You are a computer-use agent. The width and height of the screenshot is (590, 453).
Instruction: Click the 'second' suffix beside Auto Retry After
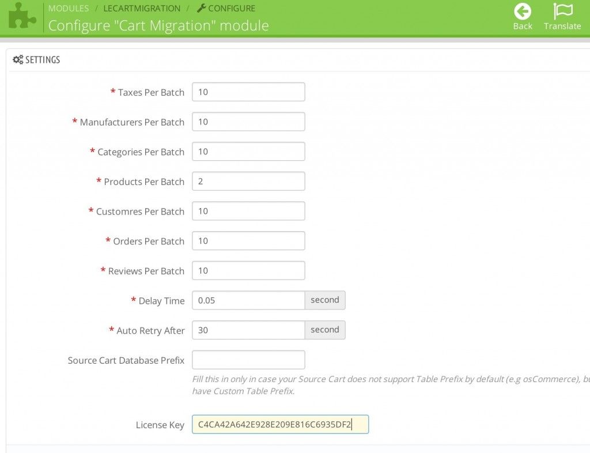pyautogui.click(x=325, y=330)
